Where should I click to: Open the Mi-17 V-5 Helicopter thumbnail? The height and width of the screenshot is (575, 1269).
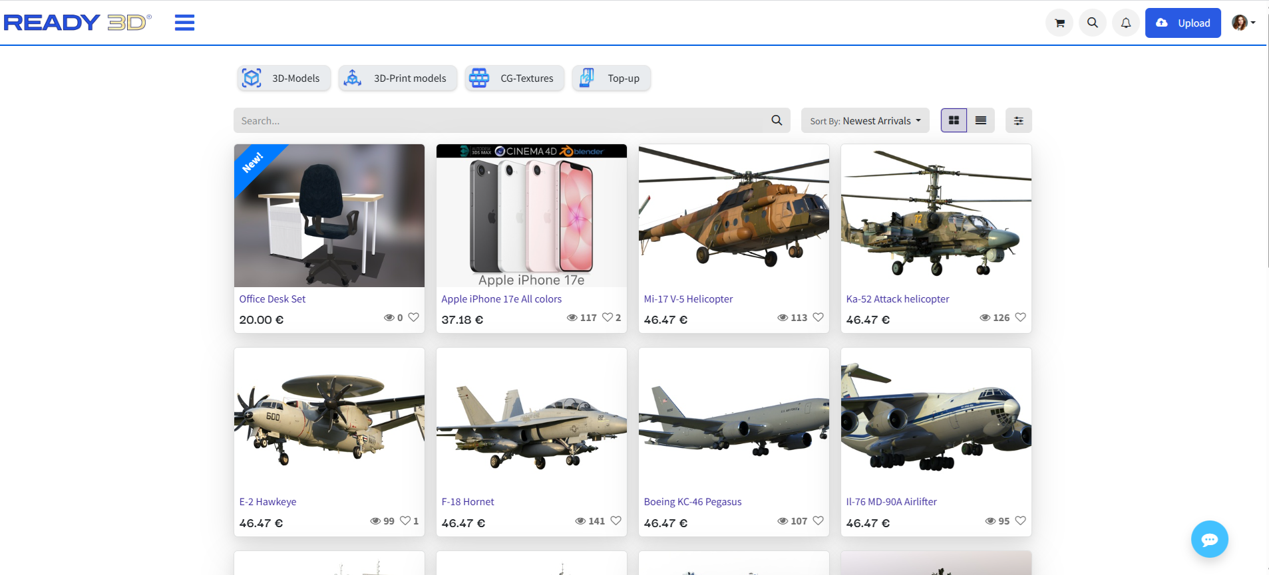click(x=734, y=215)
